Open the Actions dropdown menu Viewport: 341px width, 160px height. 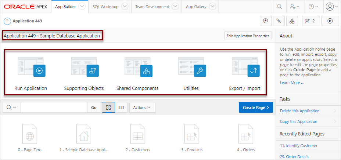pos(142,108)
